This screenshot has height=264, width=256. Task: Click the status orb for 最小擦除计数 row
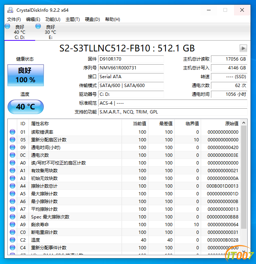point(12,201)
